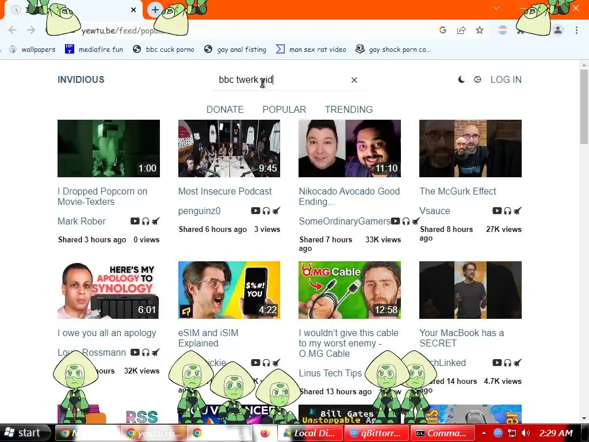589x442 pixels.
Task: Switch to the POPULAR feed
Action: pos(284,109)
